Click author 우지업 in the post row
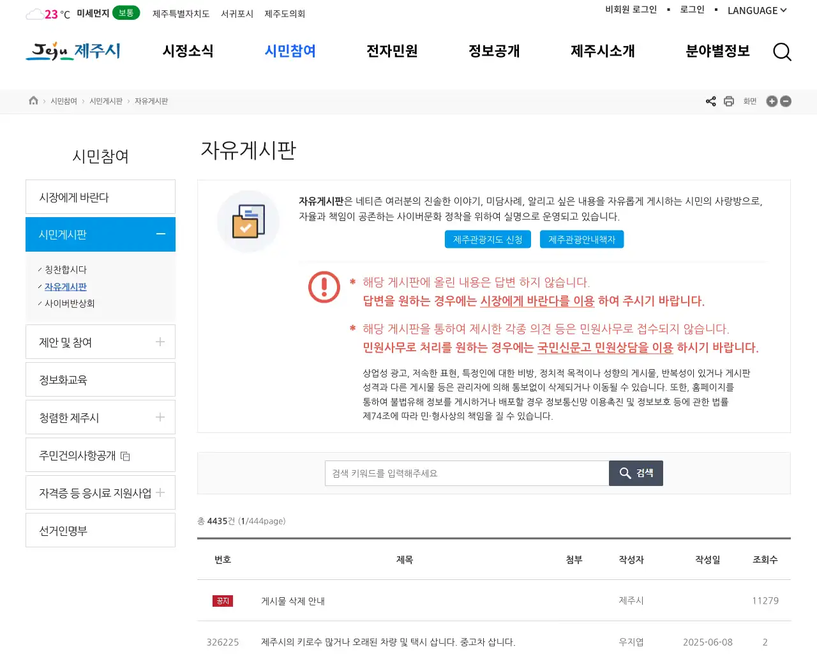The height and width of the screenshot is (654, 817). (x=631, y=642)
